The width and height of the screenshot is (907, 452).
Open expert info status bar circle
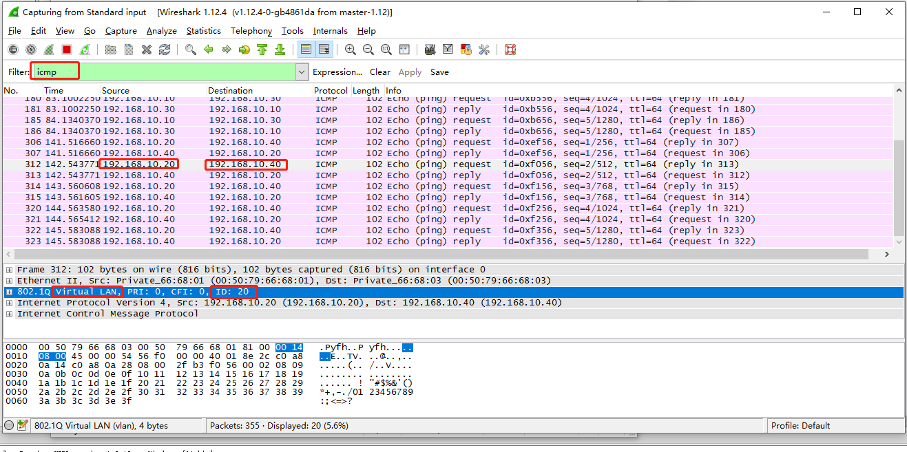tap(9, 425)
